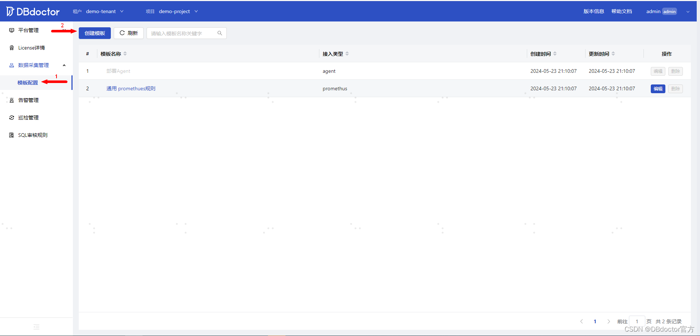The height and width of the screenshot is (336, 700).
Task: Open 帮助文档 link
Action: tap(622, 11)
